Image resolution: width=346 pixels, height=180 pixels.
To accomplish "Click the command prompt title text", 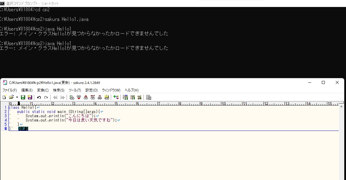I will coord(32,4).
